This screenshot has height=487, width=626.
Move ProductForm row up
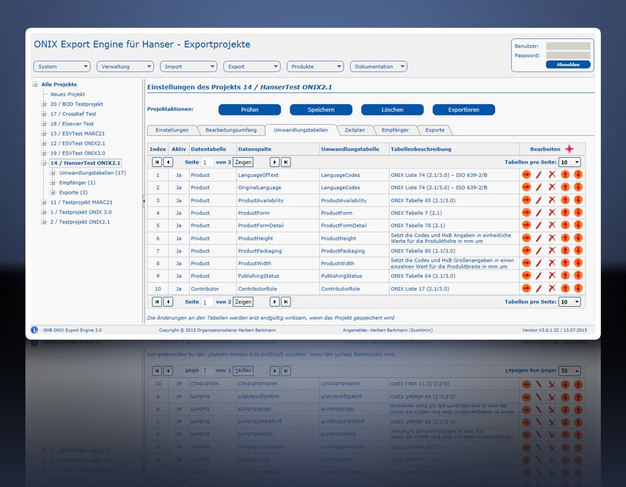(565, 212)
